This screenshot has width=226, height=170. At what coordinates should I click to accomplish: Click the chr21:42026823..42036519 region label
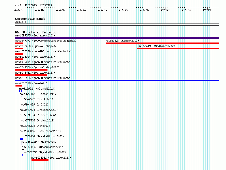point(34,5)
